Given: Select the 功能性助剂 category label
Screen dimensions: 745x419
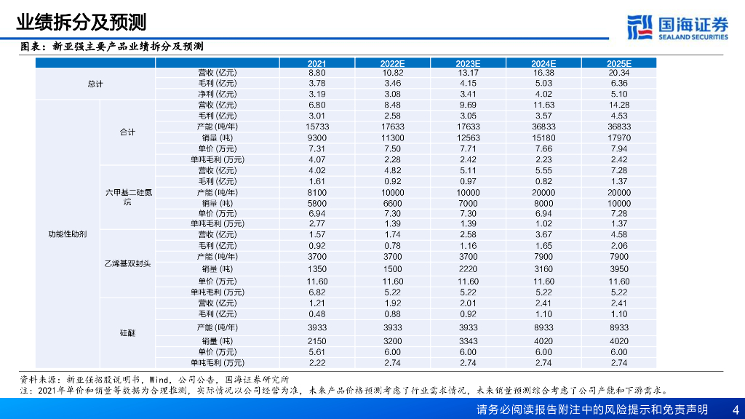Looking at the screenshot, I should (x=68, y=234).
